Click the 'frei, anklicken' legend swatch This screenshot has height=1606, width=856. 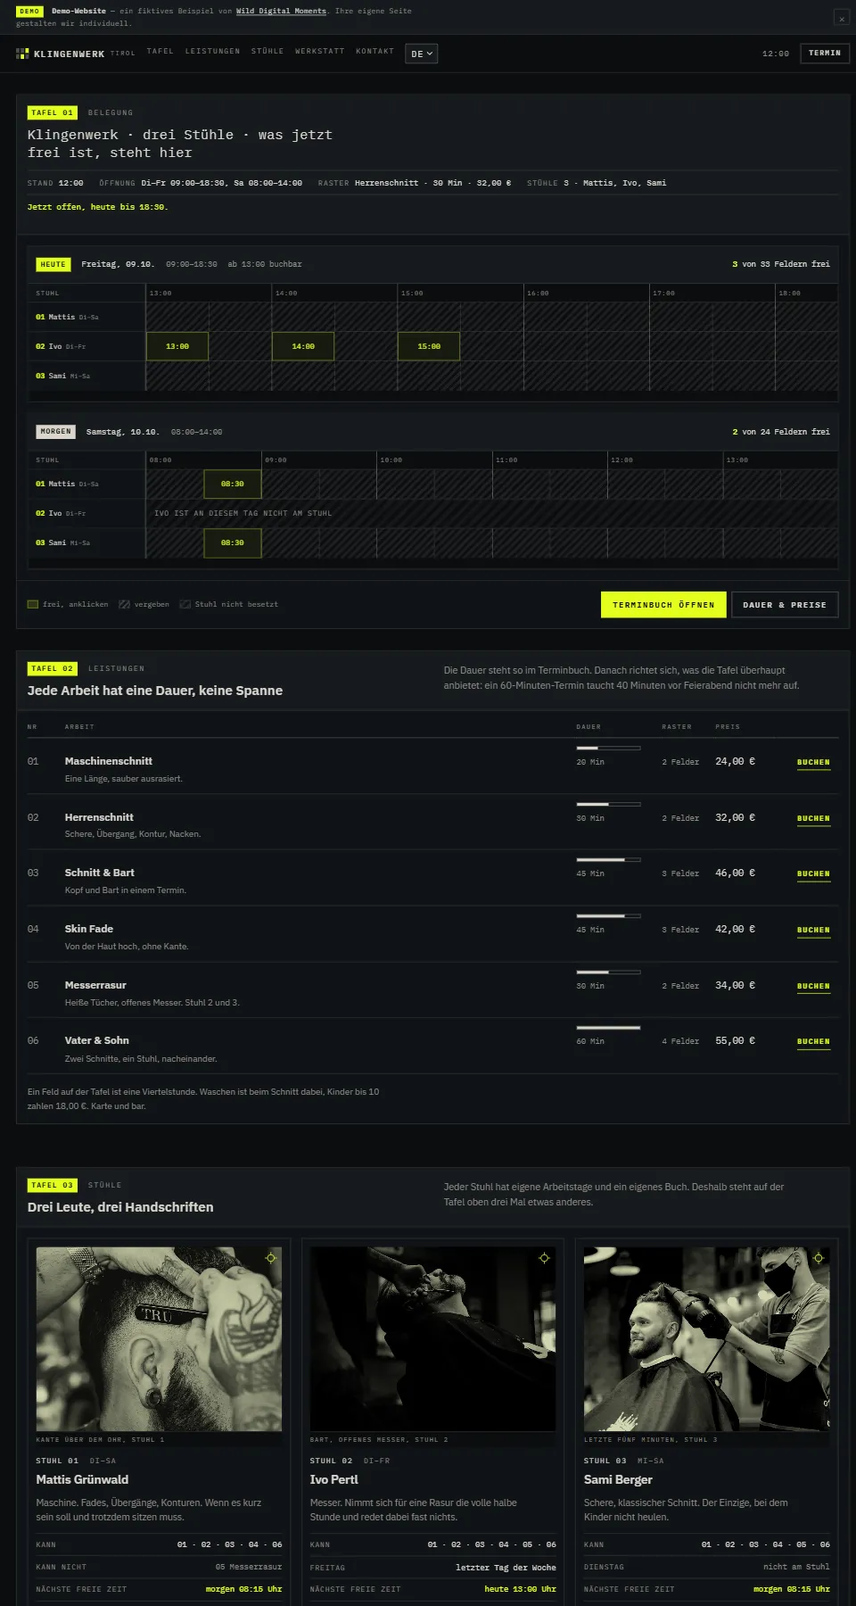pos(33,605)
